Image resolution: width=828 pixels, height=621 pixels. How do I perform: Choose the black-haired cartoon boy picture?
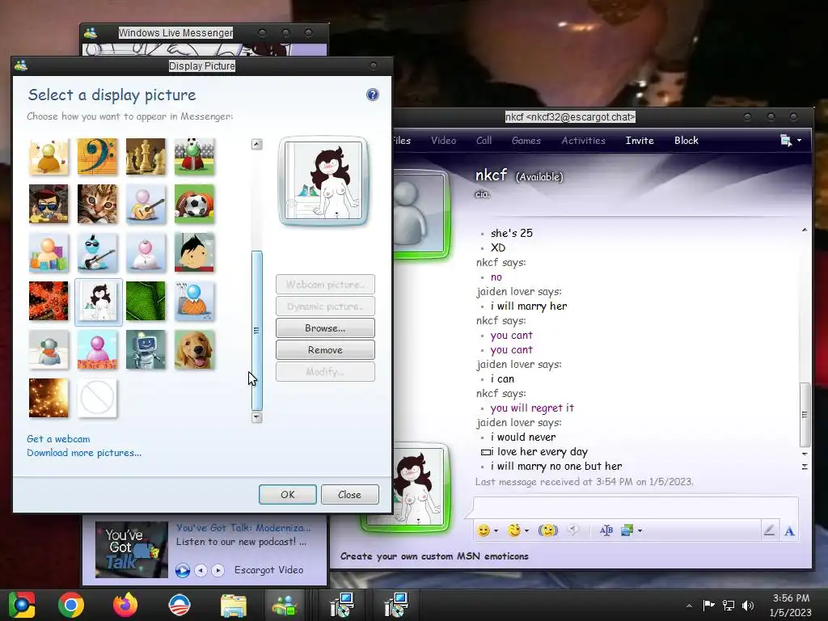[x=194, y=253]
